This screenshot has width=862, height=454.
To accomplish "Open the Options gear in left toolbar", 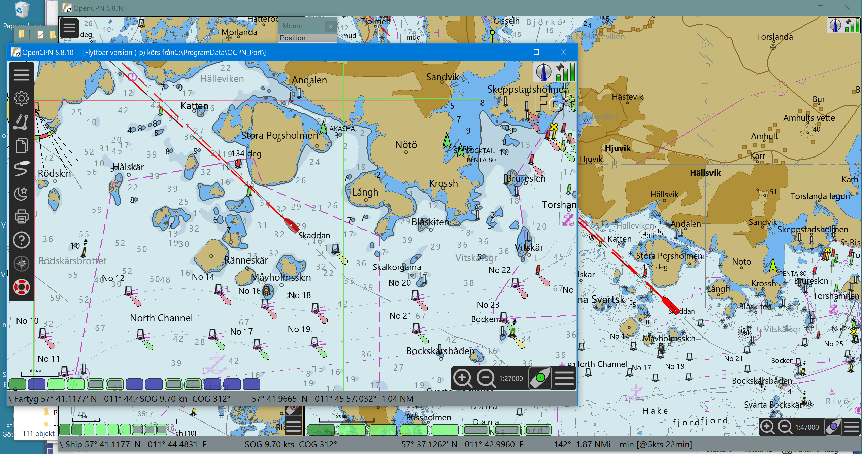I will [21, 98].
